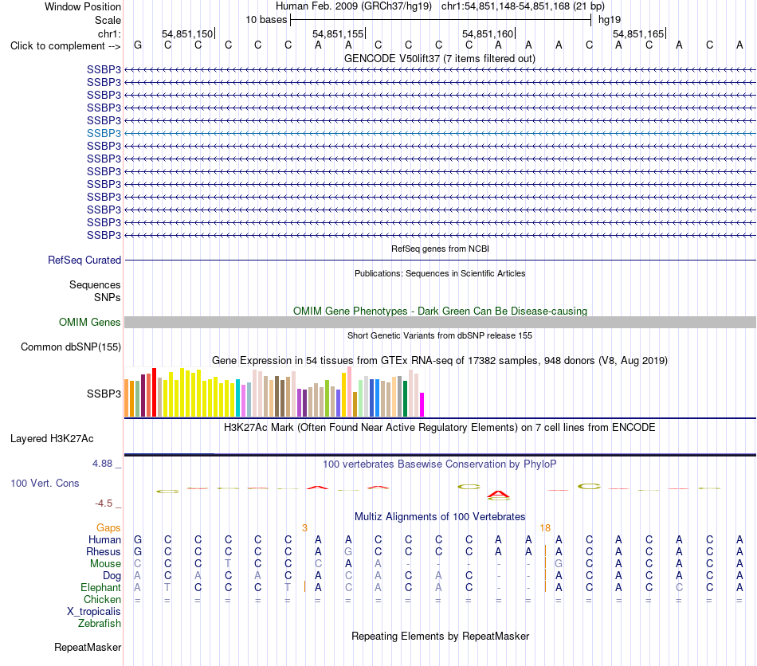Open the RefSeq Curated track label

click(84, 261)
